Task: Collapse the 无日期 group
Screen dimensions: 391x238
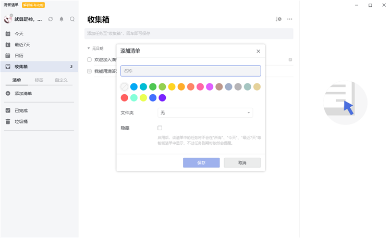Action: pyautogui.click(x=89, y=48)
